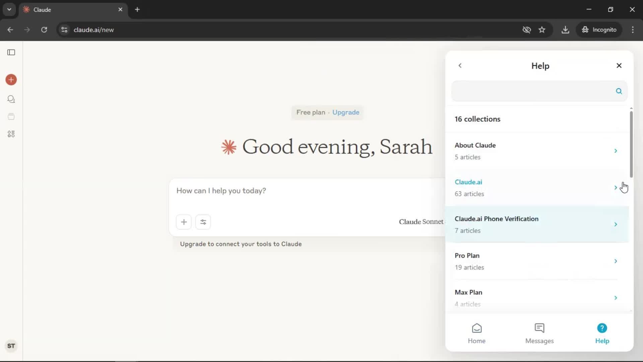
Task: Close the Claude browser tab
Action: [x=120, y=9]
